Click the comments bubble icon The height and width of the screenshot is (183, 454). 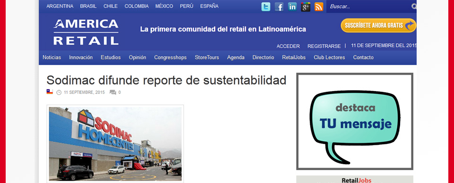point(113,92)
